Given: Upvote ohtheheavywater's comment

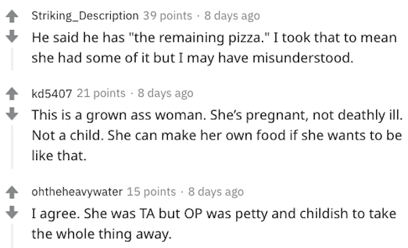Looking at the screenshot, I should point(12,192).
